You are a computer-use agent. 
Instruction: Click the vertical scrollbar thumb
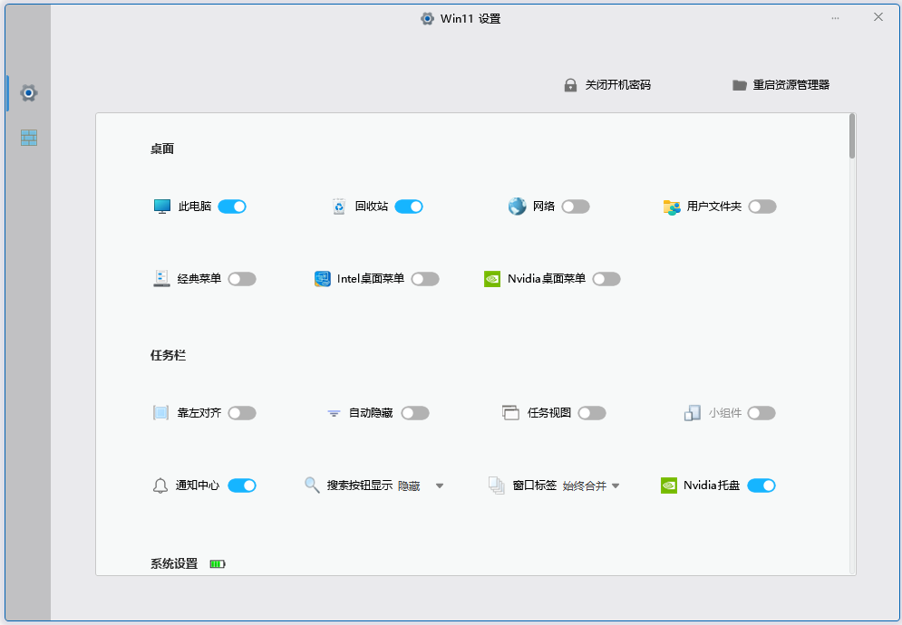(x=852, y=136)
